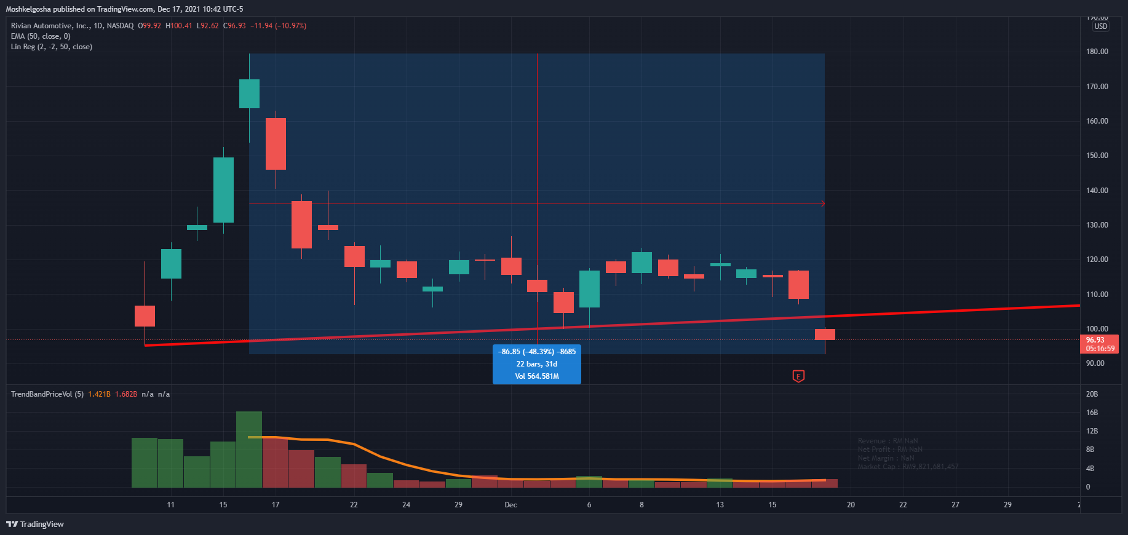Click the Vol 564.581M text
Screen dimensions: 1128x535
tap(537, 376)
